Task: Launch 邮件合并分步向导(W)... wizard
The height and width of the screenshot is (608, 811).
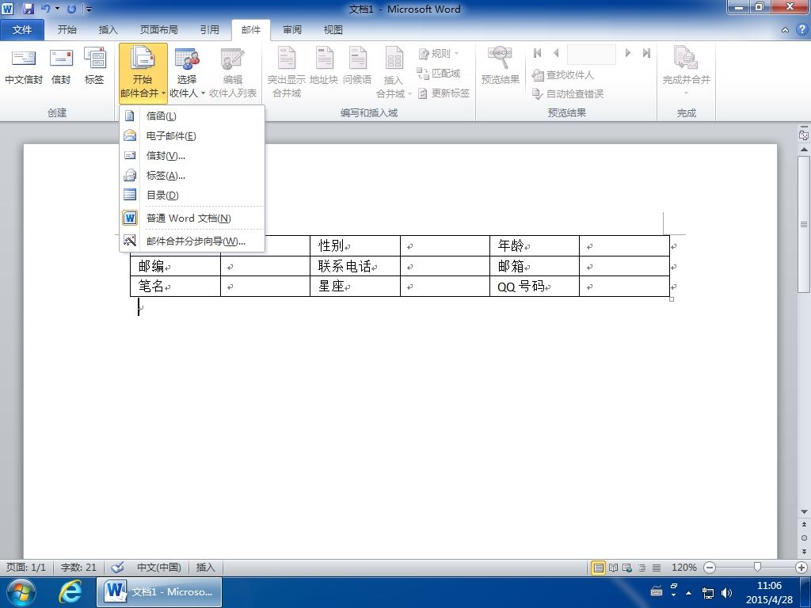Action: (x=192, y=241)
